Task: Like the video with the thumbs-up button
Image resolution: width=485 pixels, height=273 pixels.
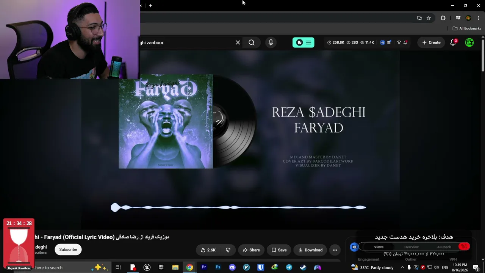Action: (x=208, y=250)
